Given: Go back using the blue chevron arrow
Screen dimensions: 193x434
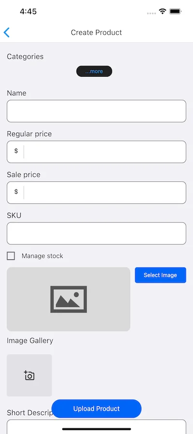Looking at the screenshot, I should pyautogui.click(x=7, y=32).
